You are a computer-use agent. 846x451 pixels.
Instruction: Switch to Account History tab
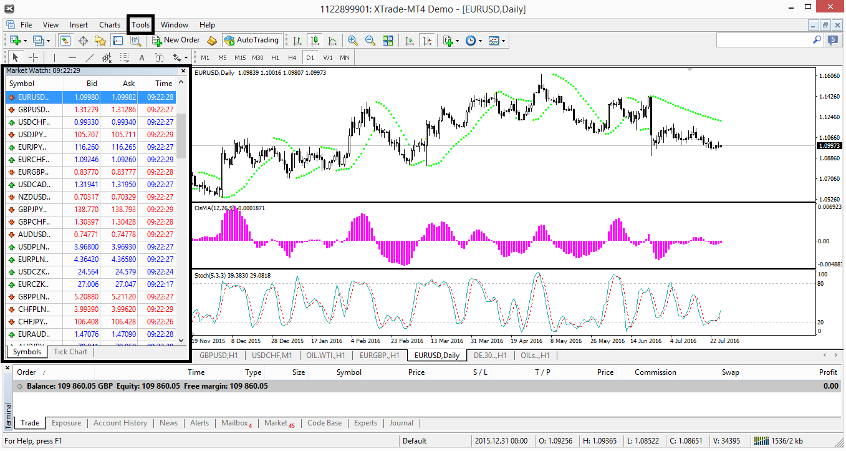tap(120, 423)
